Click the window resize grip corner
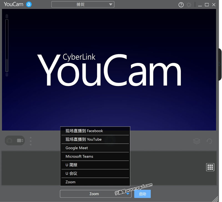 click(x=216, y=199)
